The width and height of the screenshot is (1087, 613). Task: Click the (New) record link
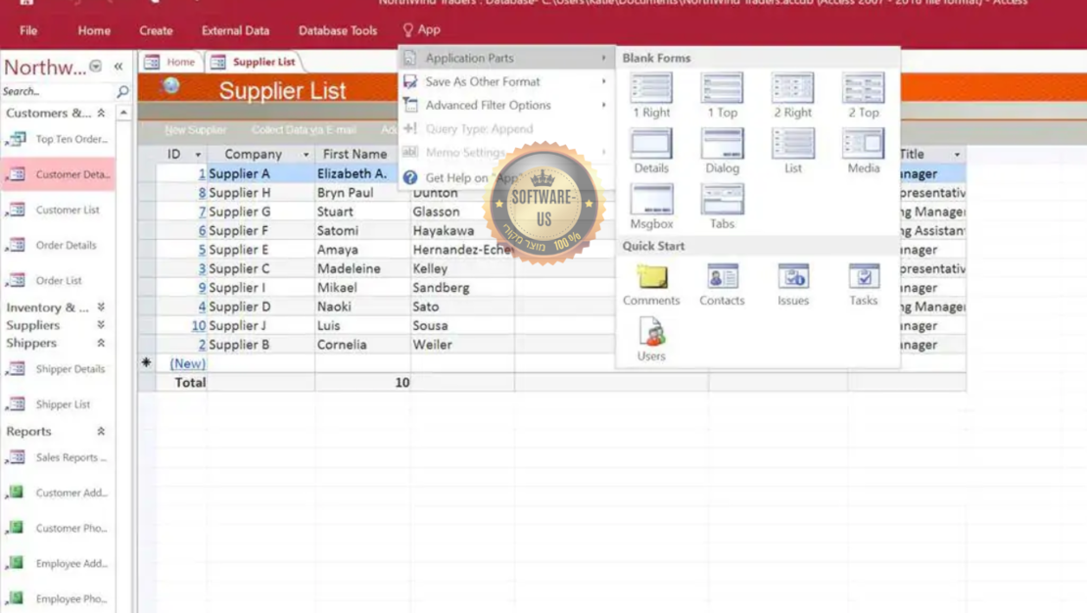click(187, 363)
